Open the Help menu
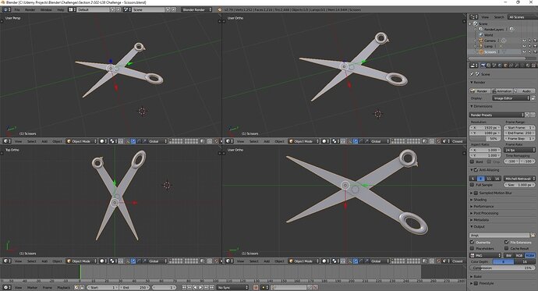Image resolution: width=538 pixels, height=291 pixels. click(60, 9)
